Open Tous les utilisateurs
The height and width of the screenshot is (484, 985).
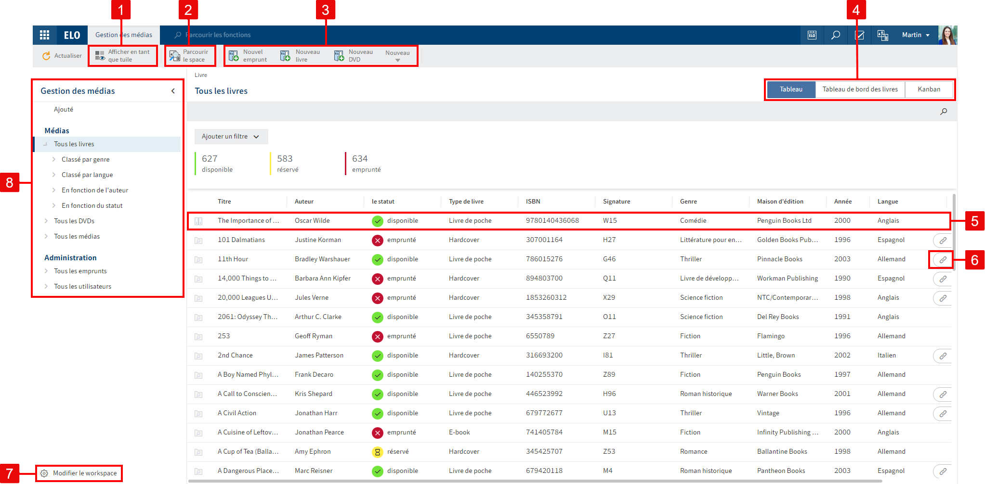coord(82,287)
